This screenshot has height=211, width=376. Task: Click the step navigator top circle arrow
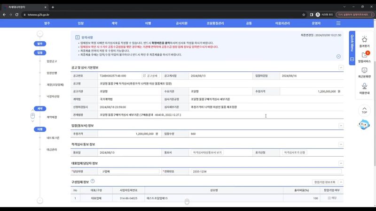pyautogui.click(x=40, y=34)
